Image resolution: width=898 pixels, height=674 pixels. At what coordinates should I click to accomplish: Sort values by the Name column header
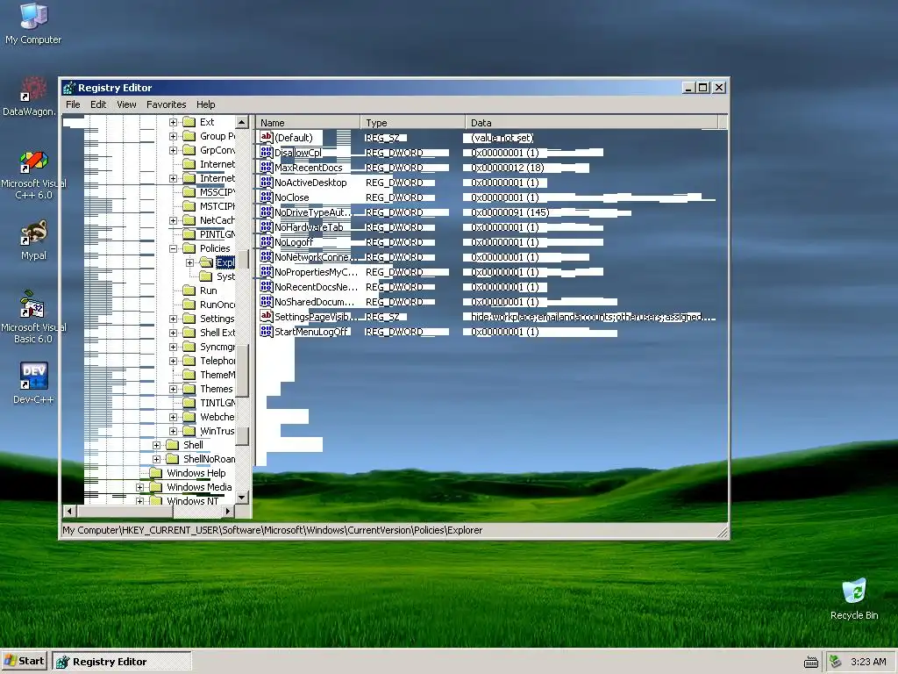point(308,123)
